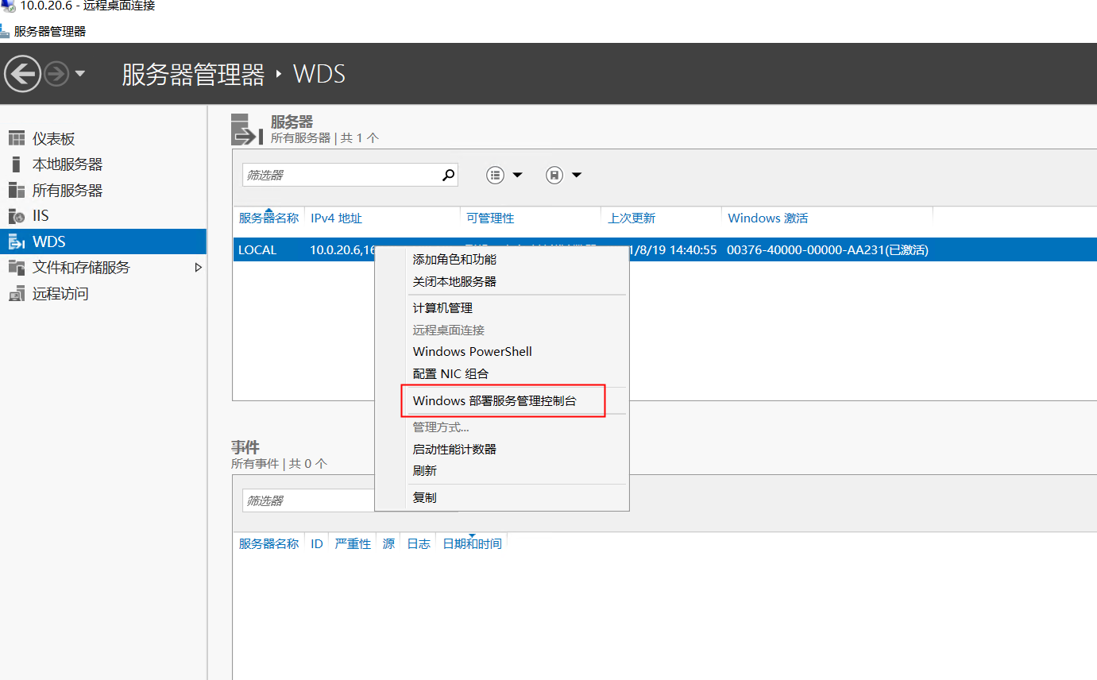This screenshot has width=1097, height=680.
Task: Launch Windows PowerShell from context menu
Action: tap(473, 352)
